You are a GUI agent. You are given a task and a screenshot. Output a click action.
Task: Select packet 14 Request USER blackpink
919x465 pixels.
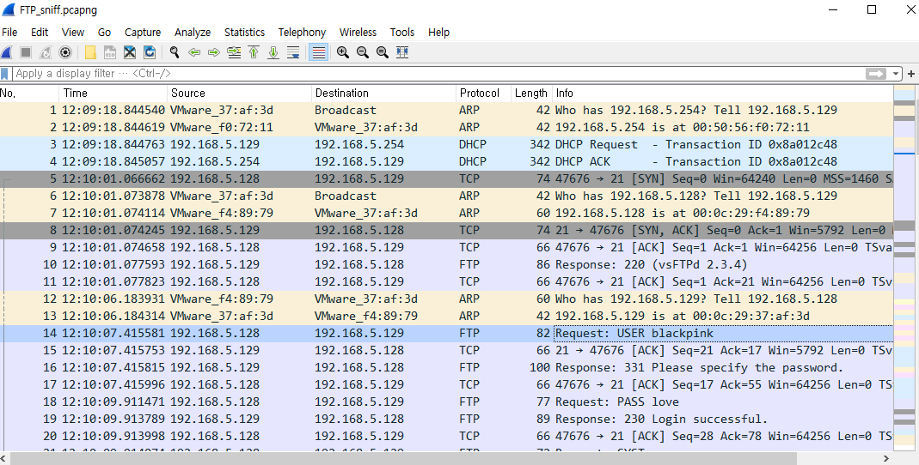(447, 334)
